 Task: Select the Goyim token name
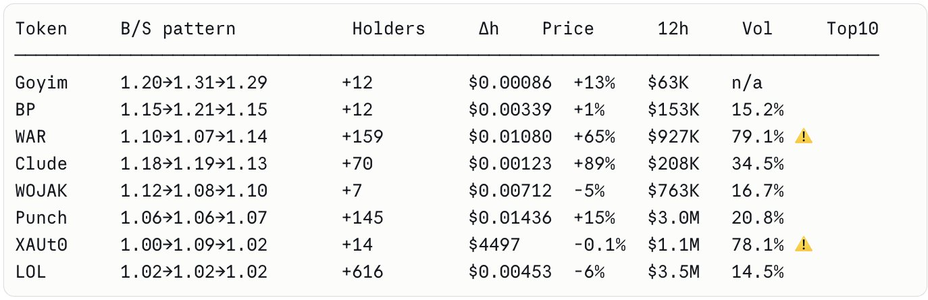[x=41, y=83]
